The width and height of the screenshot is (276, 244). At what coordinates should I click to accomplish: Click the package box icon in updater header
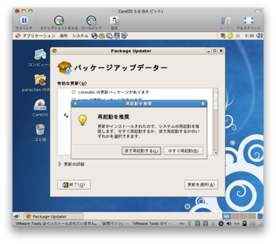coord(64,67)
